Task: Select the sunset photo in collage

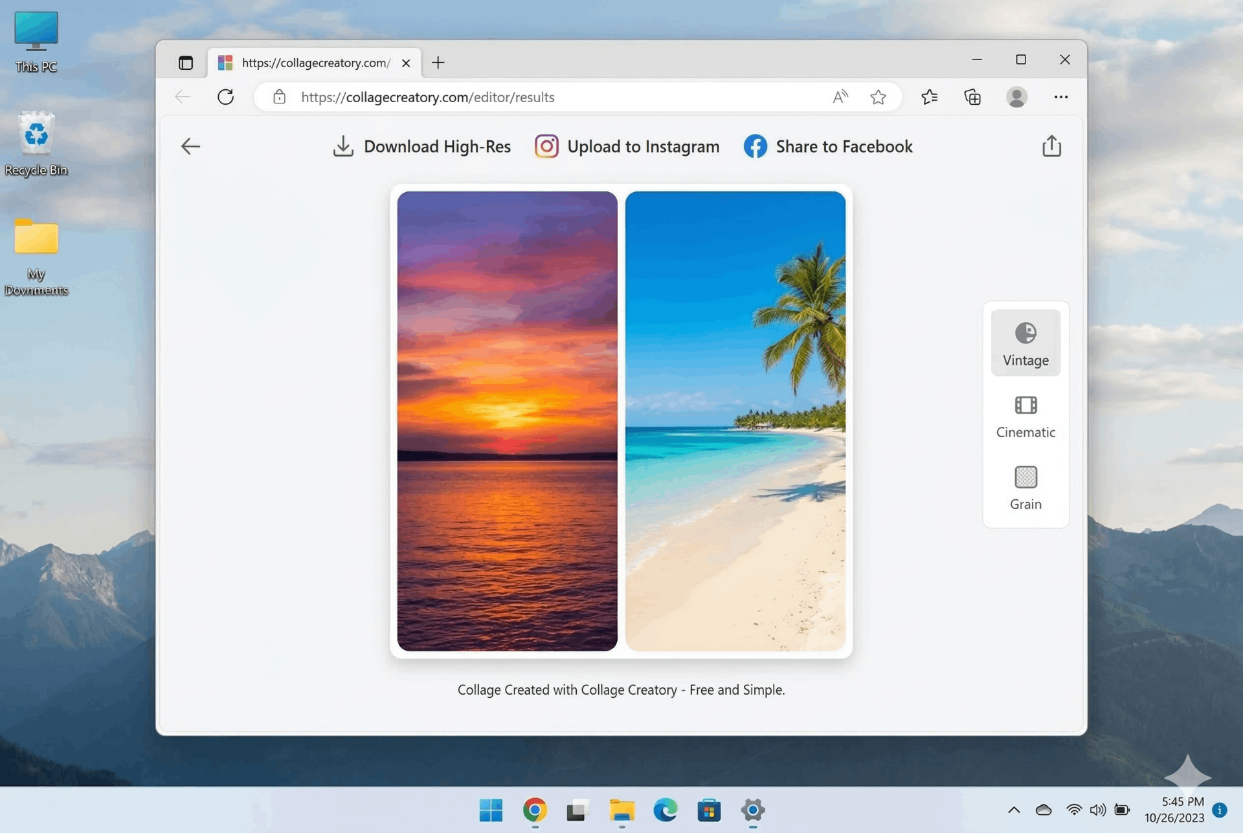Action: [x=507, y=420]
